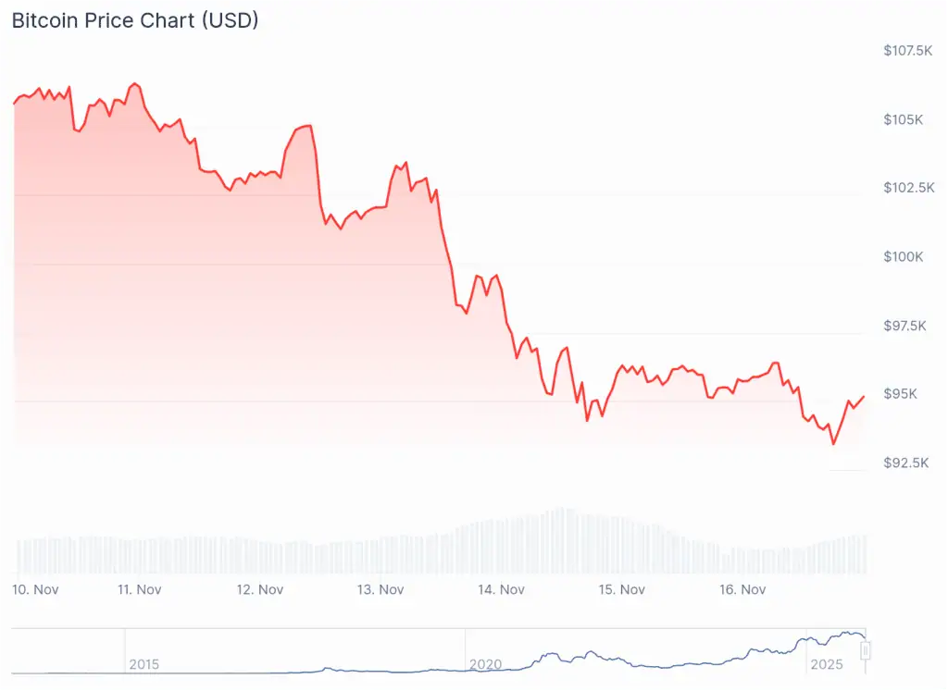This screenshot has height=691, width=948.
Task: Select the $105K price axis label
Action: click(x=904, y=120)
